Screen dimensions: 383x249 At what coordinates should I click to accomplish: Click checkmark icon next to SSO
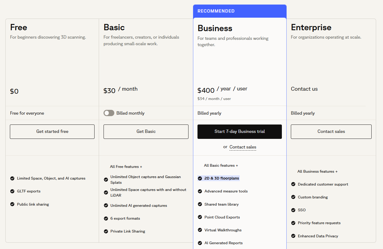293,210
